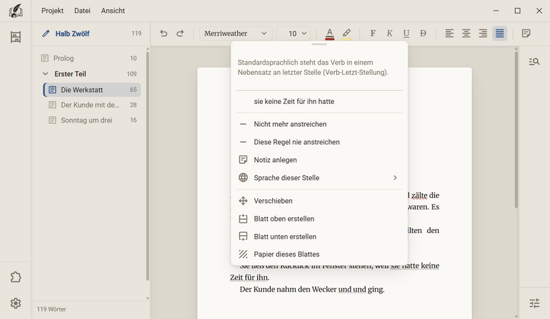Image resolution: width=550 pixels, height=319 pixels.
Task: Align text left
Action: pos(450,33)
